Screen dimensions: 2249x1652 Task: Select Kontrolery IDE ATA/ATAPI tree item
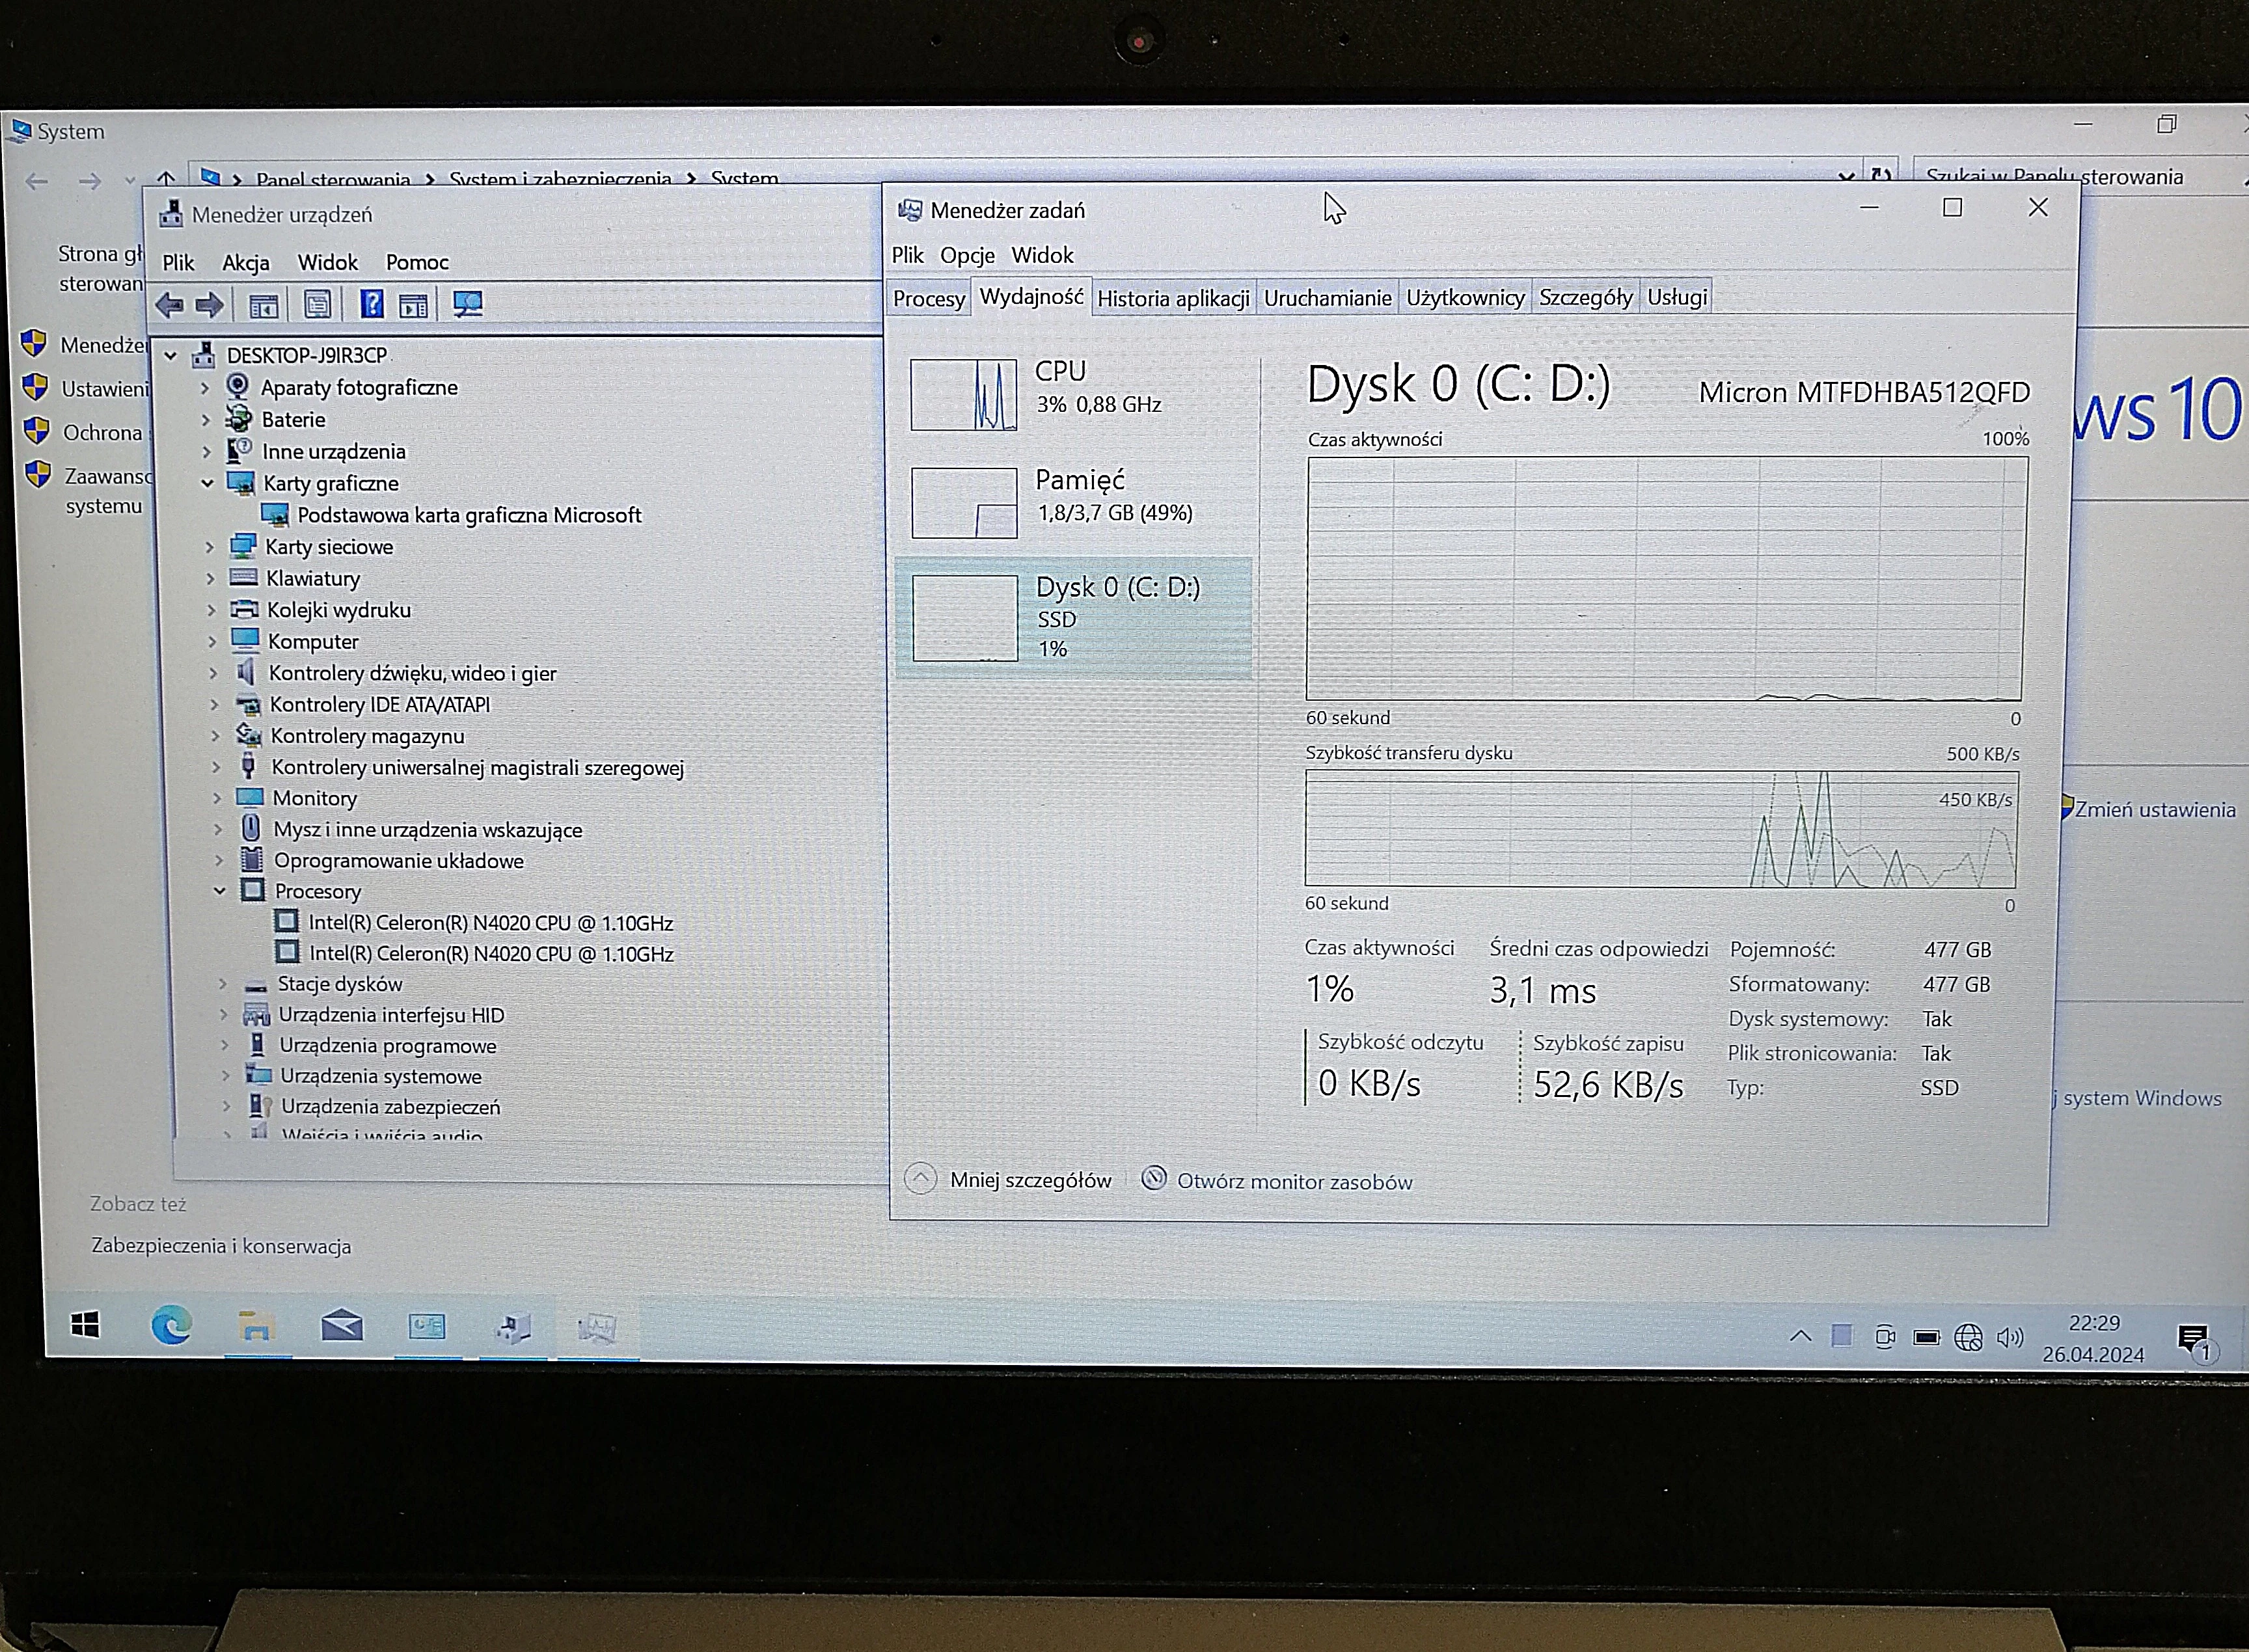click(x=380, y=705)
